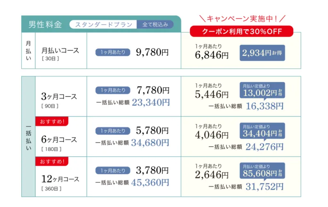Screen dimensions: 328x207
Task: Select the 3ヶ月コース 90日 label
Action: pos(59,100)
